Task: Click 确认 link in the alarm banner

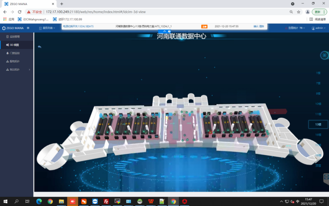Action: (x=256, y=26)
